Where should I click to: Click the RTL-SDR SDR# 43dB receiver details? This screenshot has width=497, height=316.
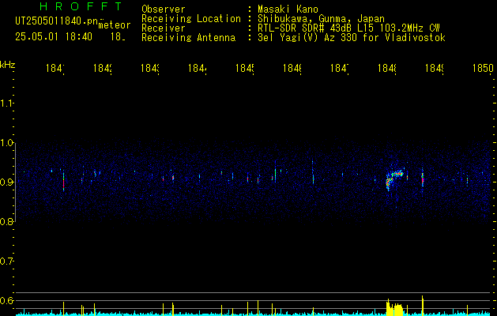348,28
